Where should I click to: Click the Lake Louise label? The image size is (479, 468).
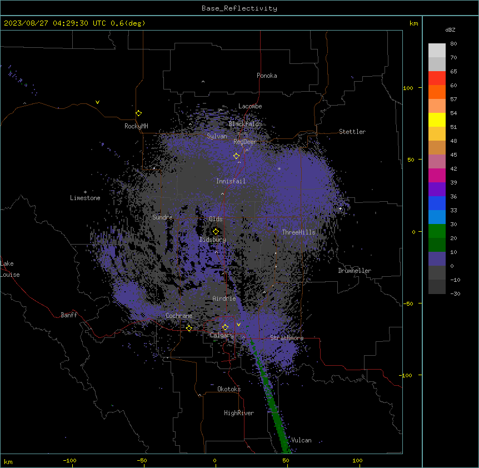pyautogui.click(x=10, y=269)
